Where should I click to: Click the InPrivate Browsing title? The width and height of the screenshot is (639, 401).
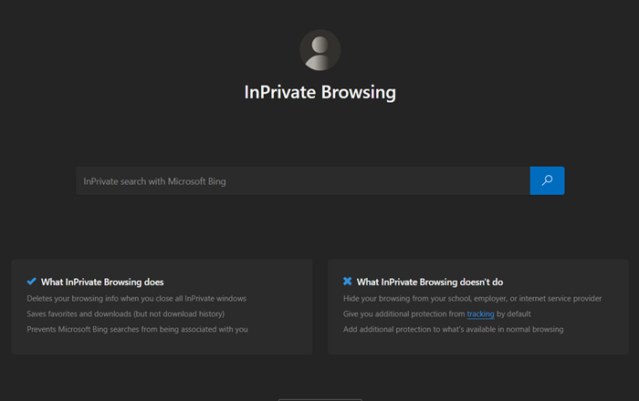tap(319, 92)
